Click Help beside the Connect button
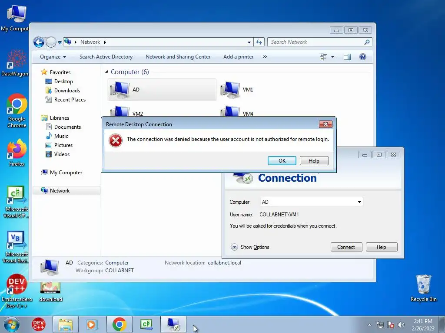This screenshot has width=445, height=333. tap(382, 247)
